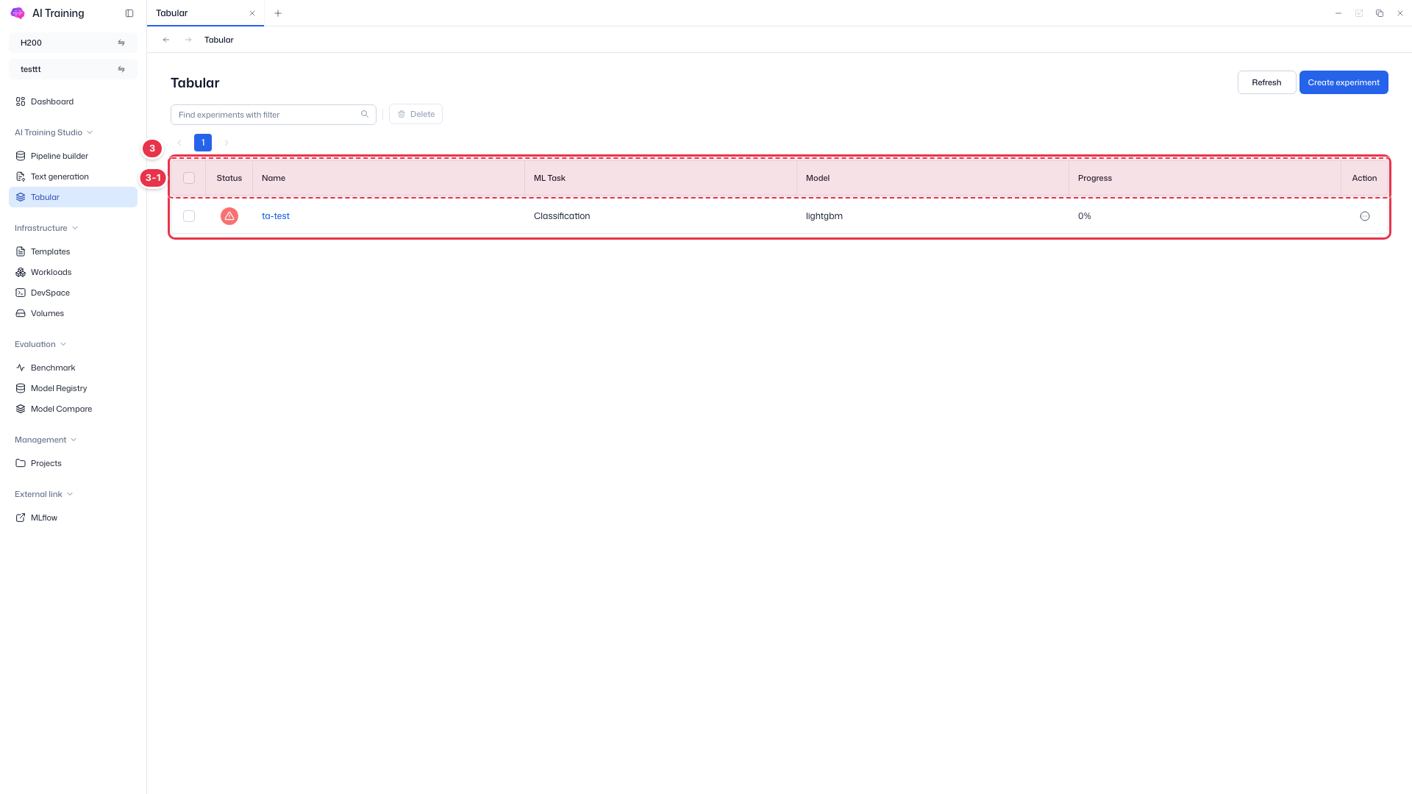Click the error status icon for ta-test
This screenshot has height=794, width=1412.
tap(229, 216)
